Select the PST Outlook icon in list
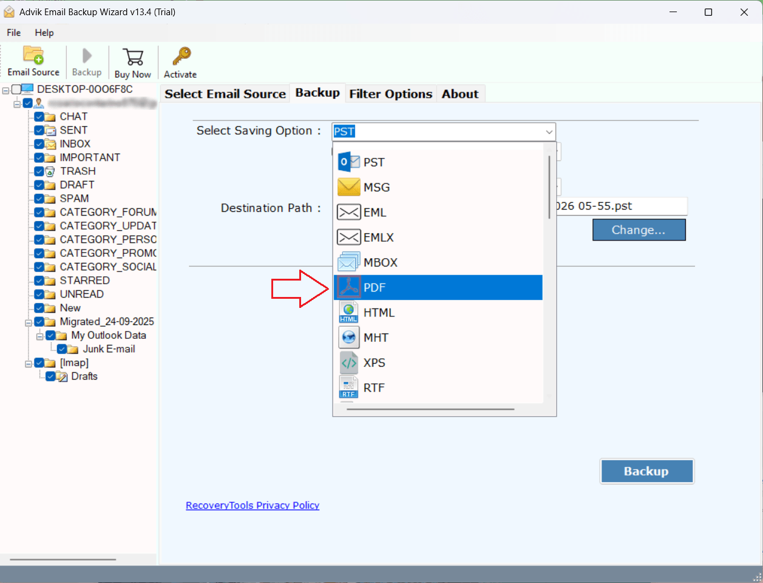Image resolution: width=763 pixels, height=583 pixels. coord(349,162)
